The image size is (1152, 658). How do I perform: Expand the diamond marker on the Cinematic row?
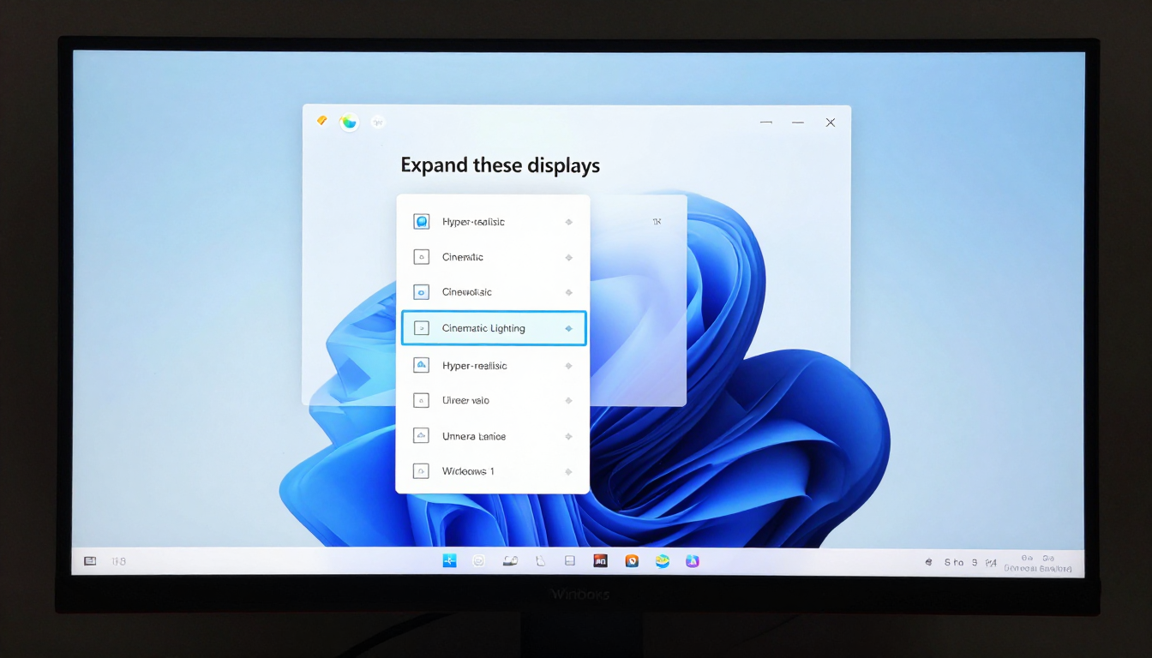[x=568, y=257]
